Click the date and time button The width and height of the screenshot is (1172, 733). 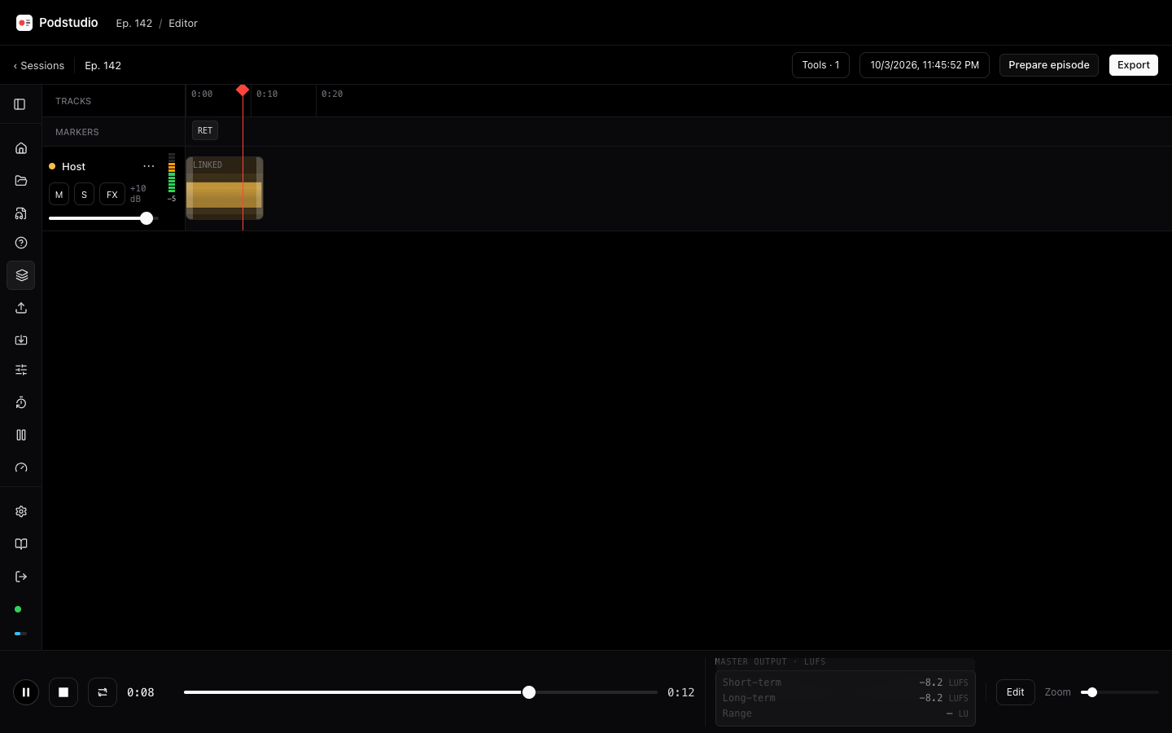coord(925,65)
